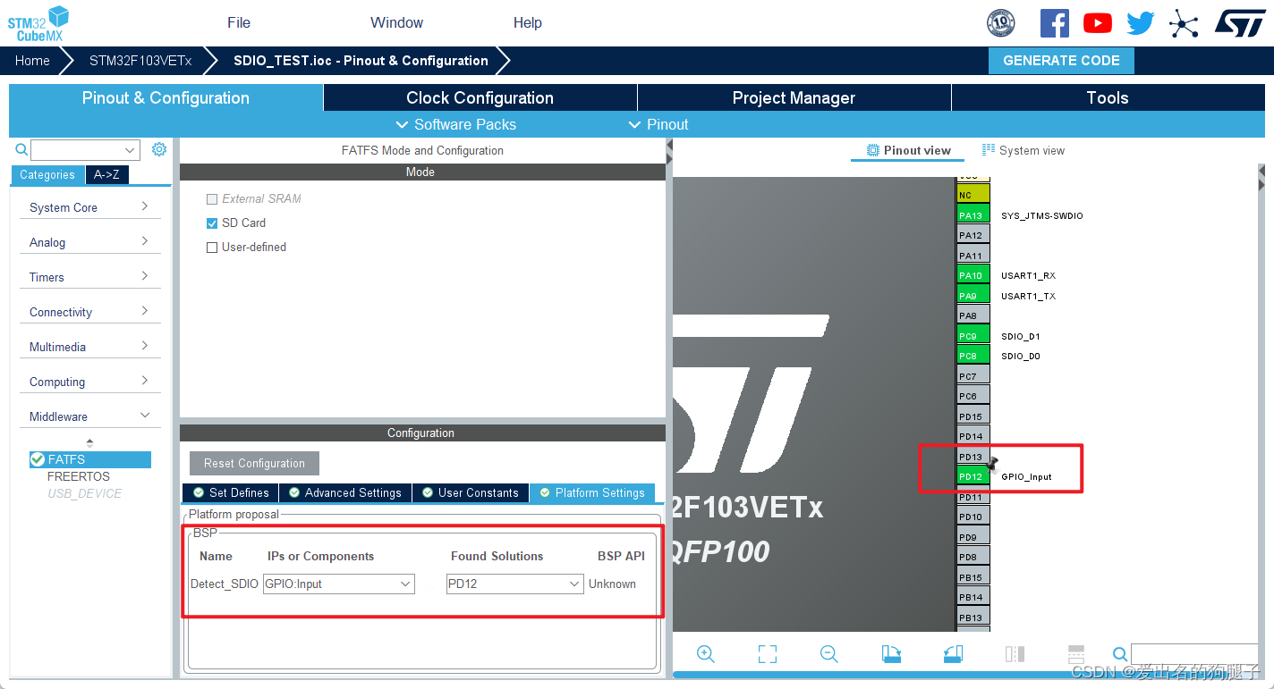Open the Pinout dropdown menu
This screenshot has height=689, width=1274.
658,124
